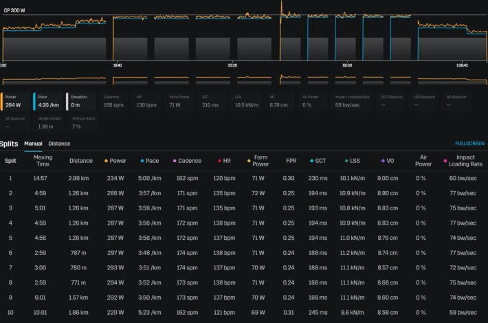
Task: Click the red HR column dot icon
Action: click(219, 161)
